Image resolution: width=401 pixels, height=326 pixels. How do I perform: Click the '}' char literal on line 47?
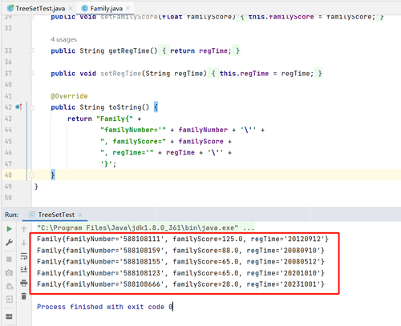[x=107, y=163]
